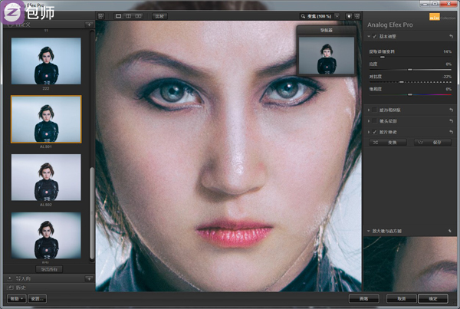Enable the 镜头晕影 checkbox
The image size is (460, 309).
(375, 121)
